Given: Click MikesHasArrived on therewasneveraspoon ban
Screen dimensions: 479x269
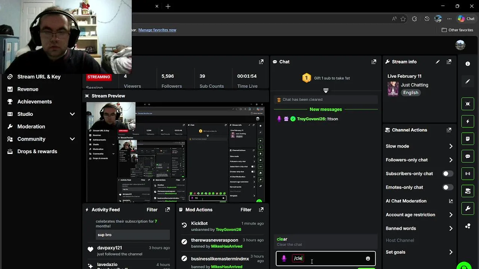Looking at the screenshot, I should pos(226,246).
